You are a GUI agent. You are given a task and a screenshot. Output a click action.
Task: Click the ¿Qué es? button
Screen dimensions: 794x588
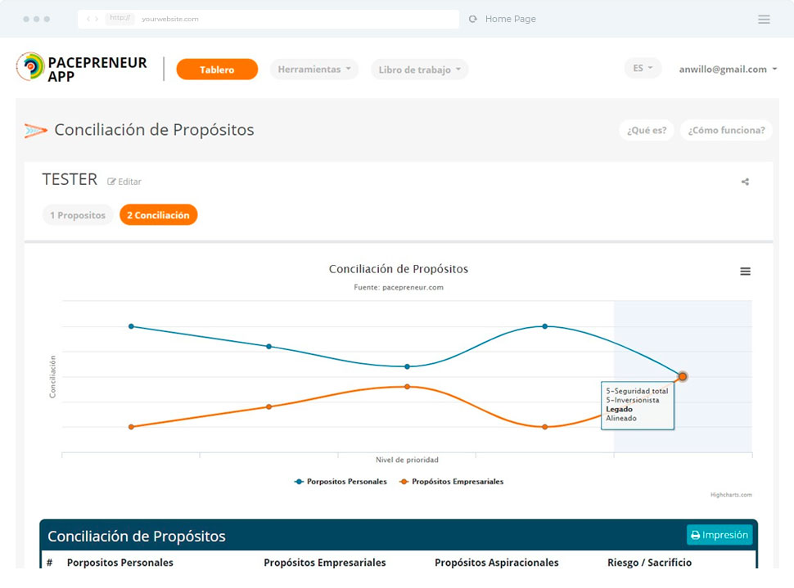(647, 130)
